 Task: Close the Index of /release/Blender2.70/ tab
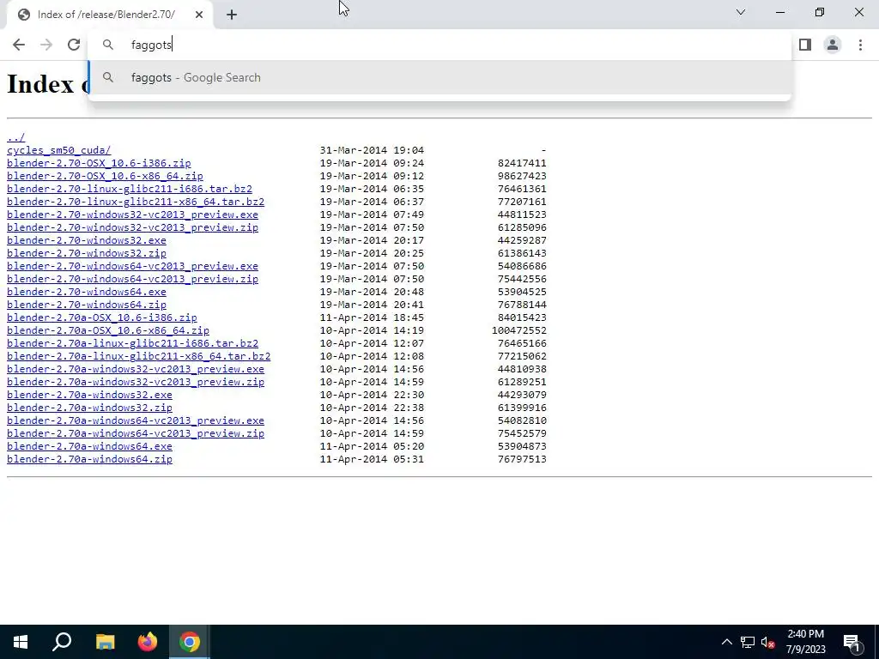(199, 15)
